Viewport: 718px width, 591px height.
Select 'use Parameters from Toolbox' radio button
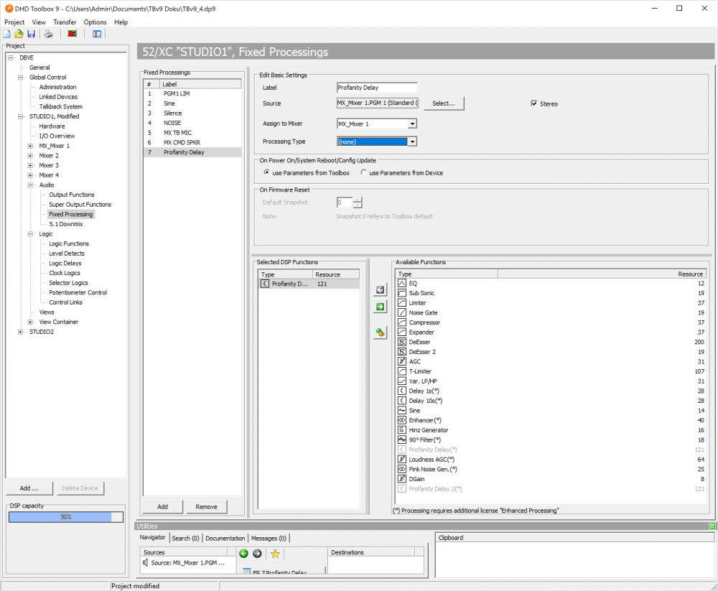pos(266,173)
